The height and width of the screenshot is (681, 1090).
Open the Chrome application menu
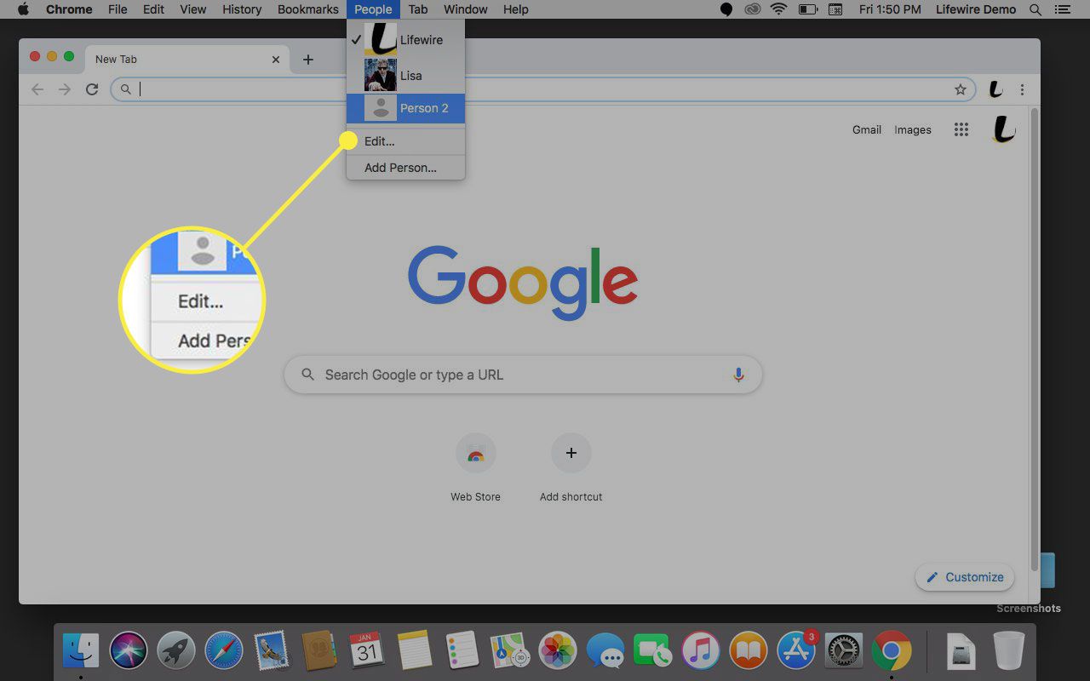click(69, 9)
